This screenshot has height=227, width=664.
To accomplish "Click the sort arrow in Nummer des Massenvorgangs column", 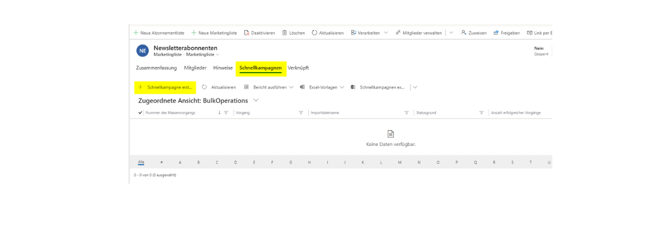I will [220, 113].
